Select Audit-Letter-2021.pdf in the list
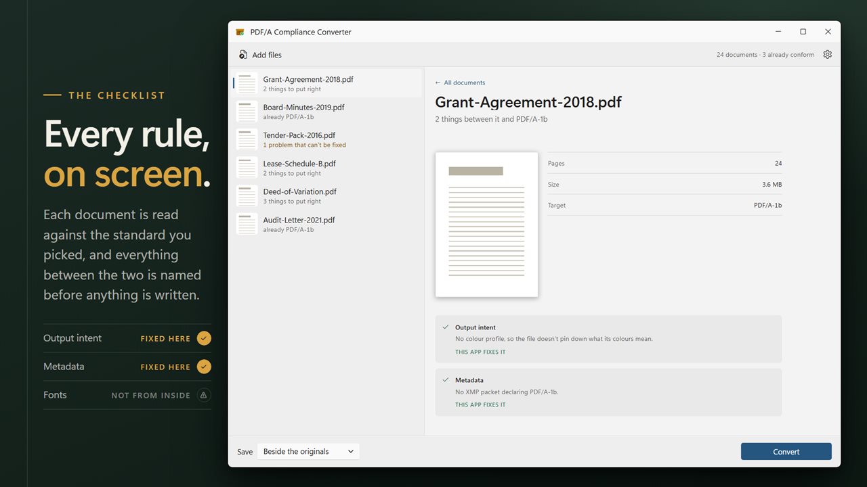Image resolution: width=867 pixels, height=487 pixels. coord(328,225)
